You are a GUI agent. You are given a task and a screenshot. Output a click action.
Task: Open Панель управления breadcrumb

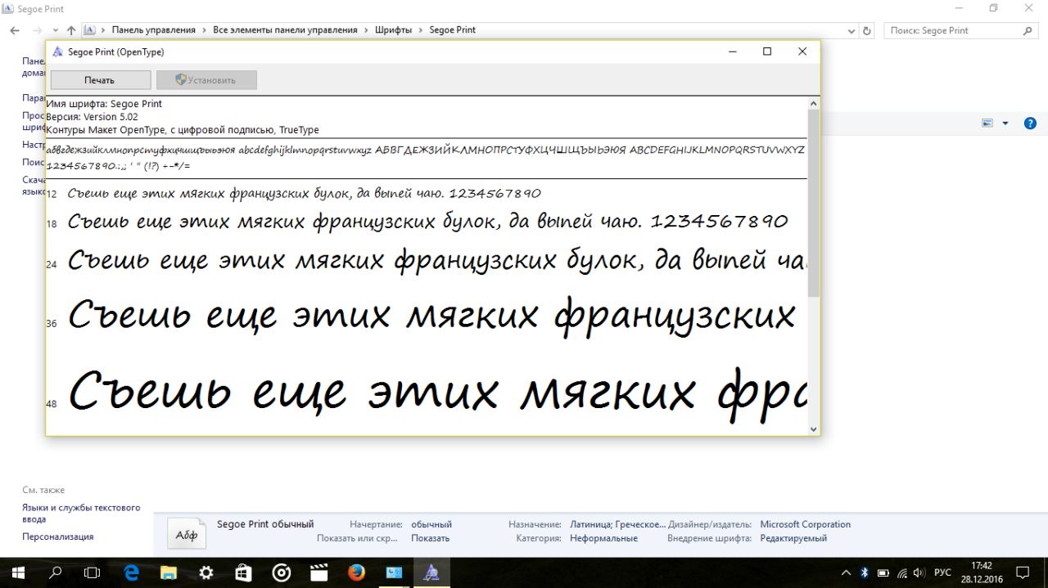(154, 30)
